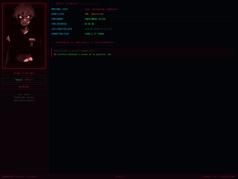Click the version 'CORTEX' line in sidebar
The height and width of the screenshot is (179, 238).
point(24,95)
